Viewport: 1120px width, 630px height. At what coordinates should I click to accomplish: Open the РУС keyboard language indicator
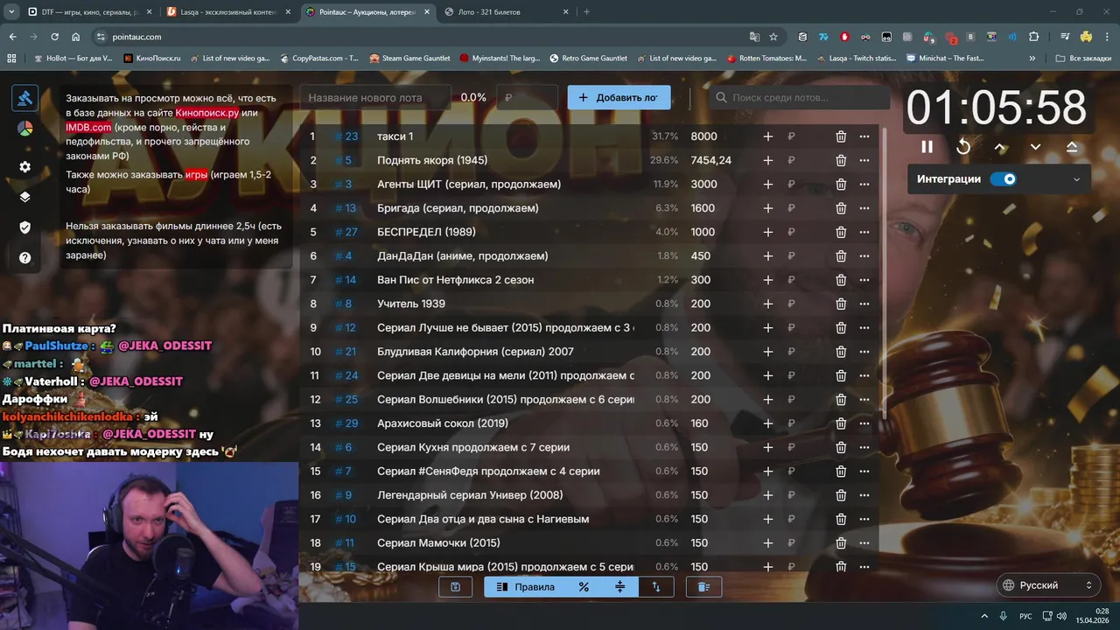click(x=1025, y=617)
